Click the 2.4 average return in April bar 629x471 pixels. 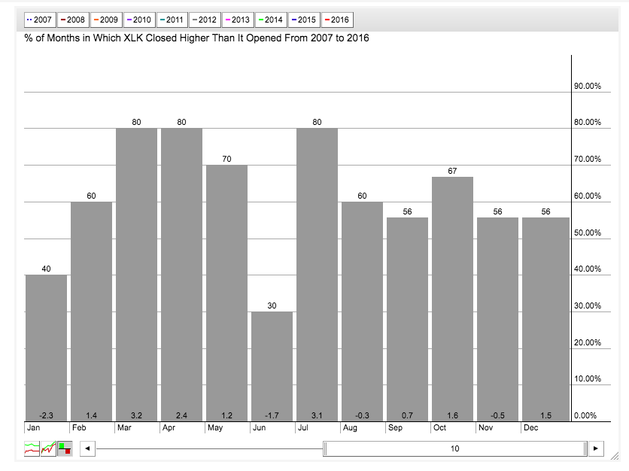click(x=182, y=415)
